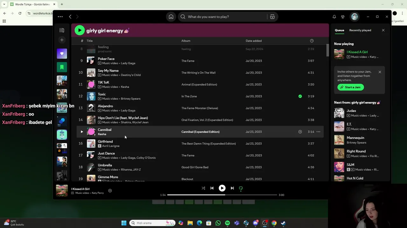This screenshot has width=407, height=228.
Task: Play Judas from the queue
Action: (x=339, y=113)
